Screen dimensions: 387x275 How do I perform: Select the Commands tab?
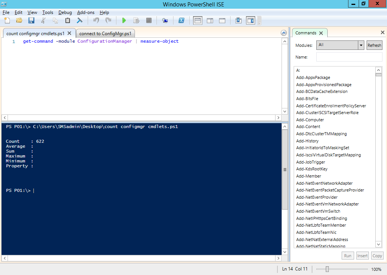[306, 33]
